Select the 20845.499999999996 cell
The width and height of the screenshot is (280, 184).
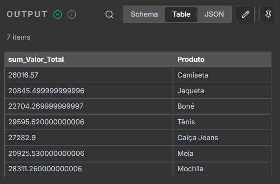coord(89,91)
